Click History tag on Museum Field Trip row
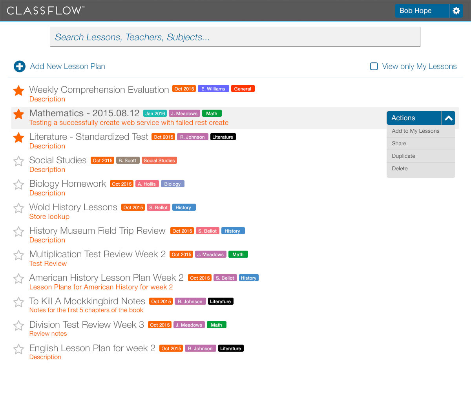Image resolution: width=471 pixels, height=401 pixels. click(x=233, y=231)
